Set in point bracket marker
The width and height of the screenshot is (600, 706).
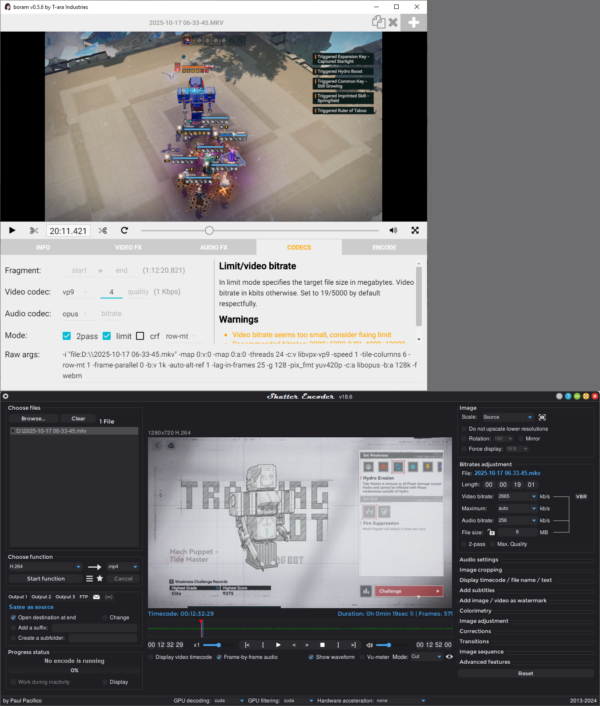click(263, 645)
